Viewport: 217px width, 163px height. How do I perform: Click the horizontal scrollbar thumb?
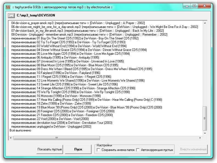point(57,138)
